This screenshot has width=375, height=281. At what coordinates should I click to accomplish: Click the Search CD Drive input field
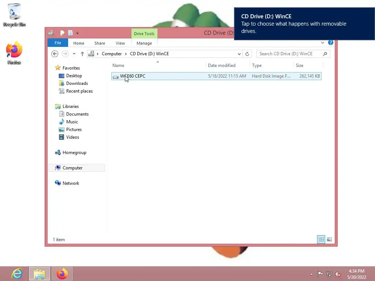pyautogui.click(x=289, y=54)
